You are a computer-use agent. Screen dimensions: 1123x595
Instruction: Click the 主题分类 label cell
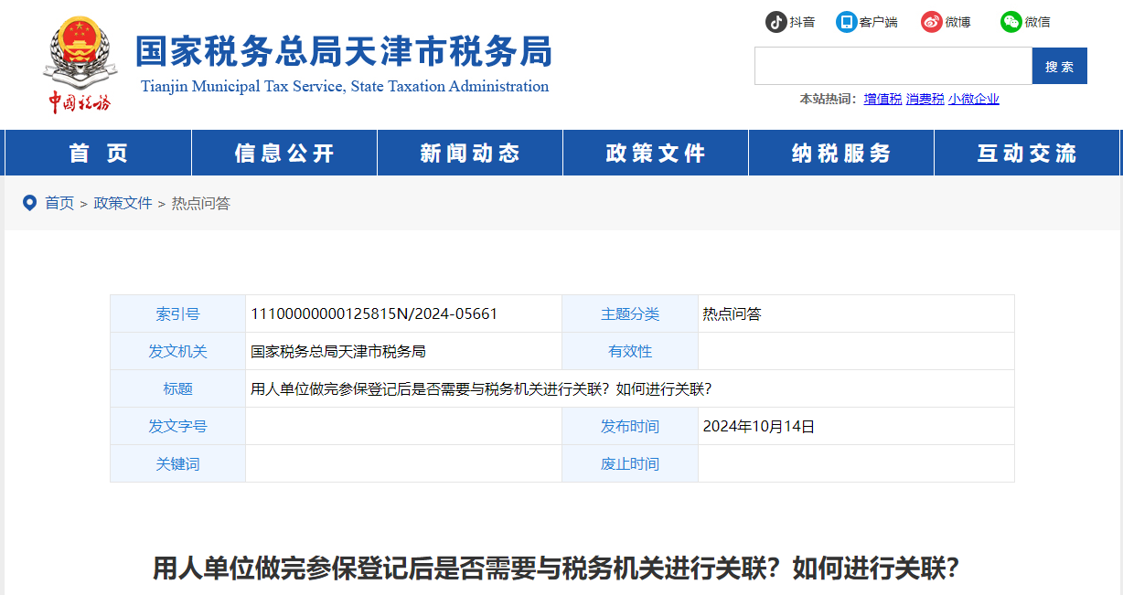pos(630,313)
